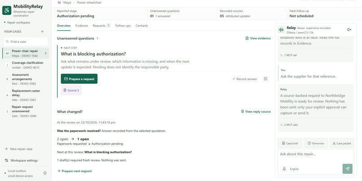
Task: Expand the 1 MCP call details
Action: (288, 55)
